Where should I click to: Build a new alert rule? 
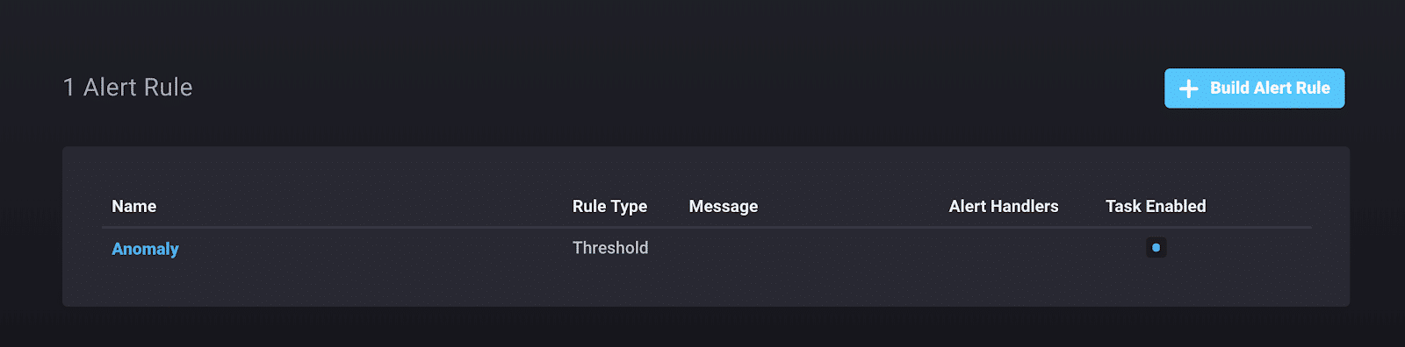coord(1254,89)
